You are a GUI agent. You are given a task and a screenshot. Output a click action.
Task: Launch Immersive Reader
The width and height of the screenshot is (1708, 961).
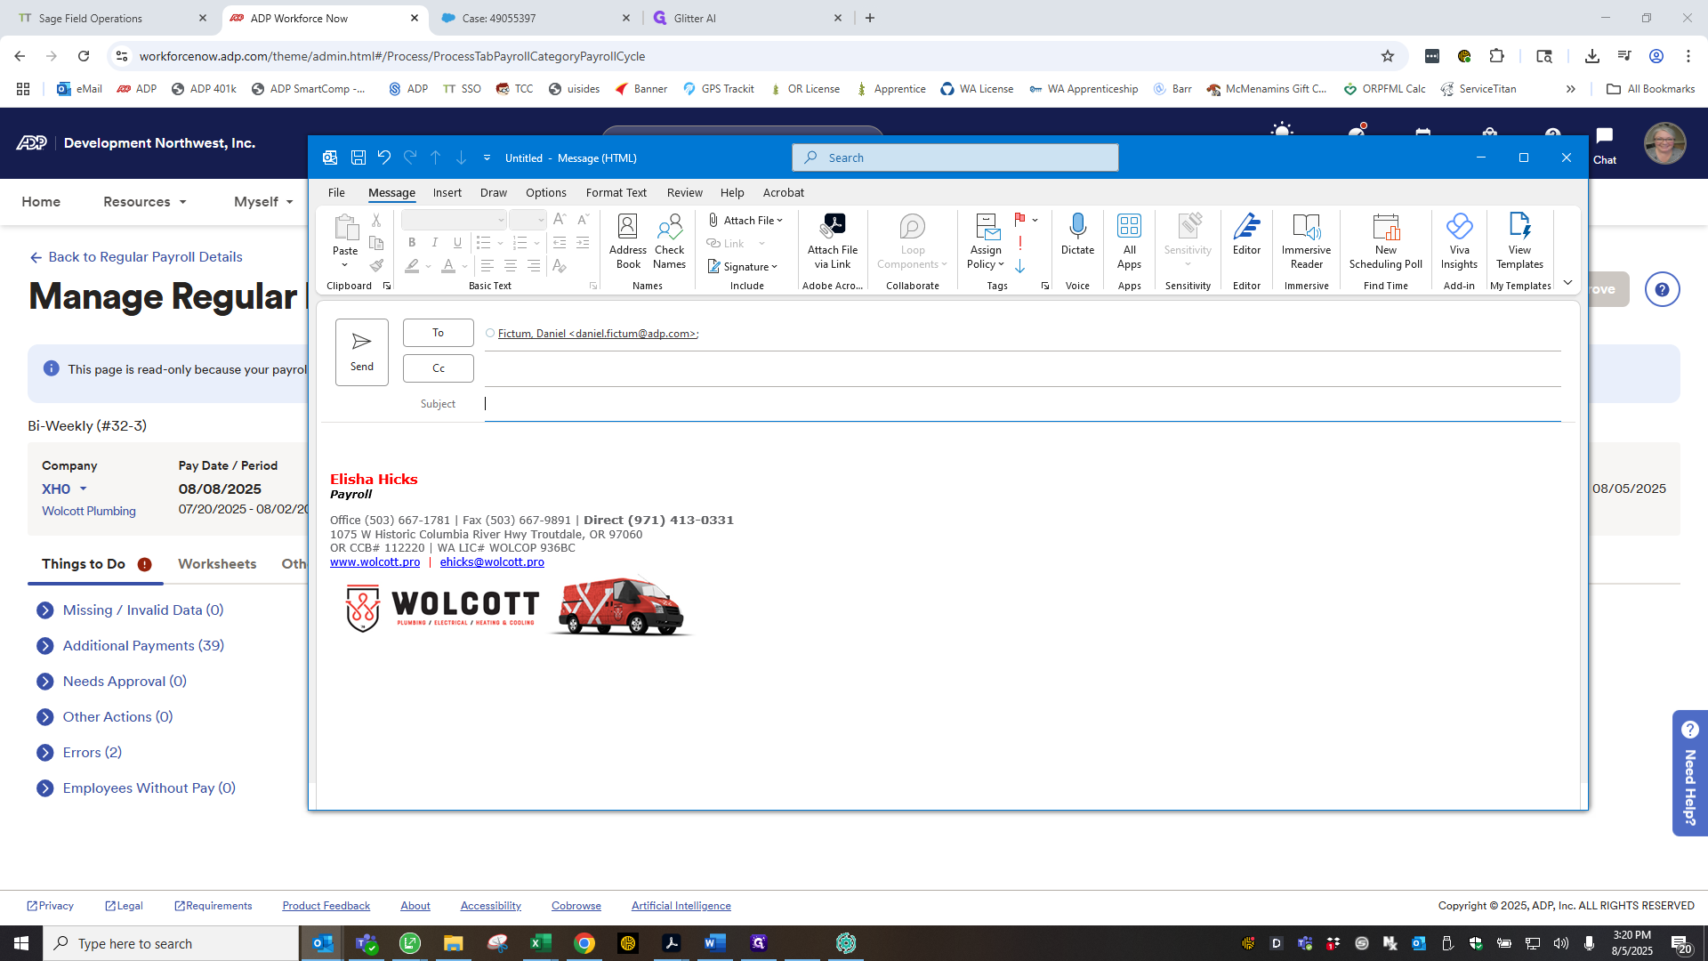coord(1306,241)
